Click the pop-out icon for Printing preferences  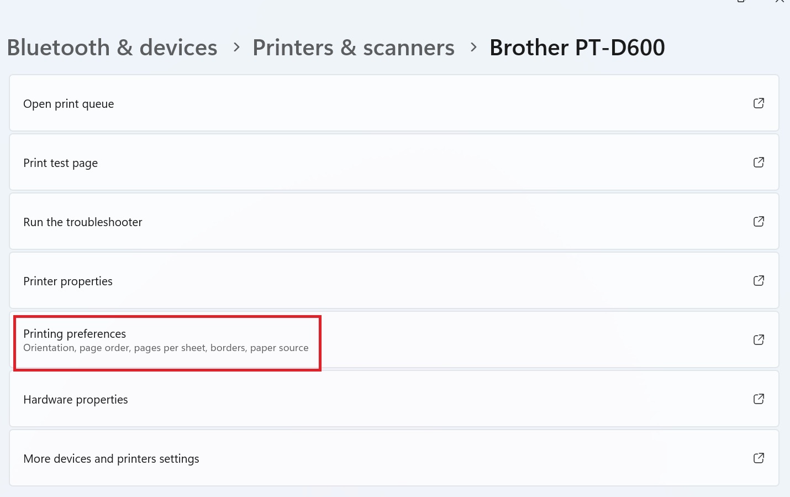click(759, 340)
